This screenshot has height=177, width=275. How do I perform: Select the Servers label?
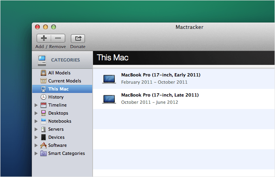56,129
